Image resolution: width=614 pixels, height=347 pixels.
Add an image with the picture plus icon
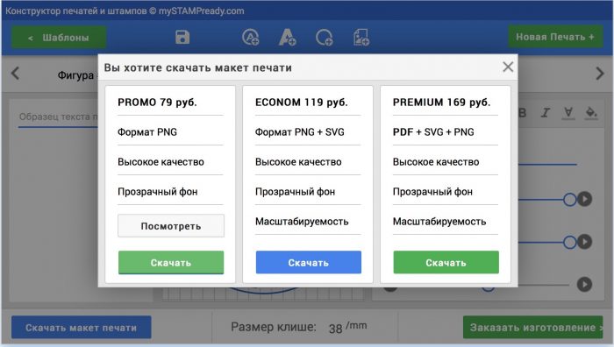click(361, 38)
